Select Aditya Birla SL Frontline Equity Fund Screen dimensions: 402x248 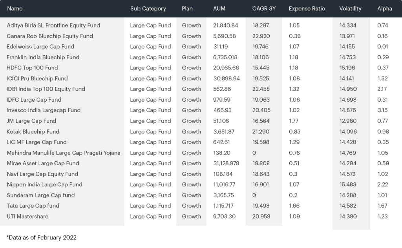click(x=53, y=26)
